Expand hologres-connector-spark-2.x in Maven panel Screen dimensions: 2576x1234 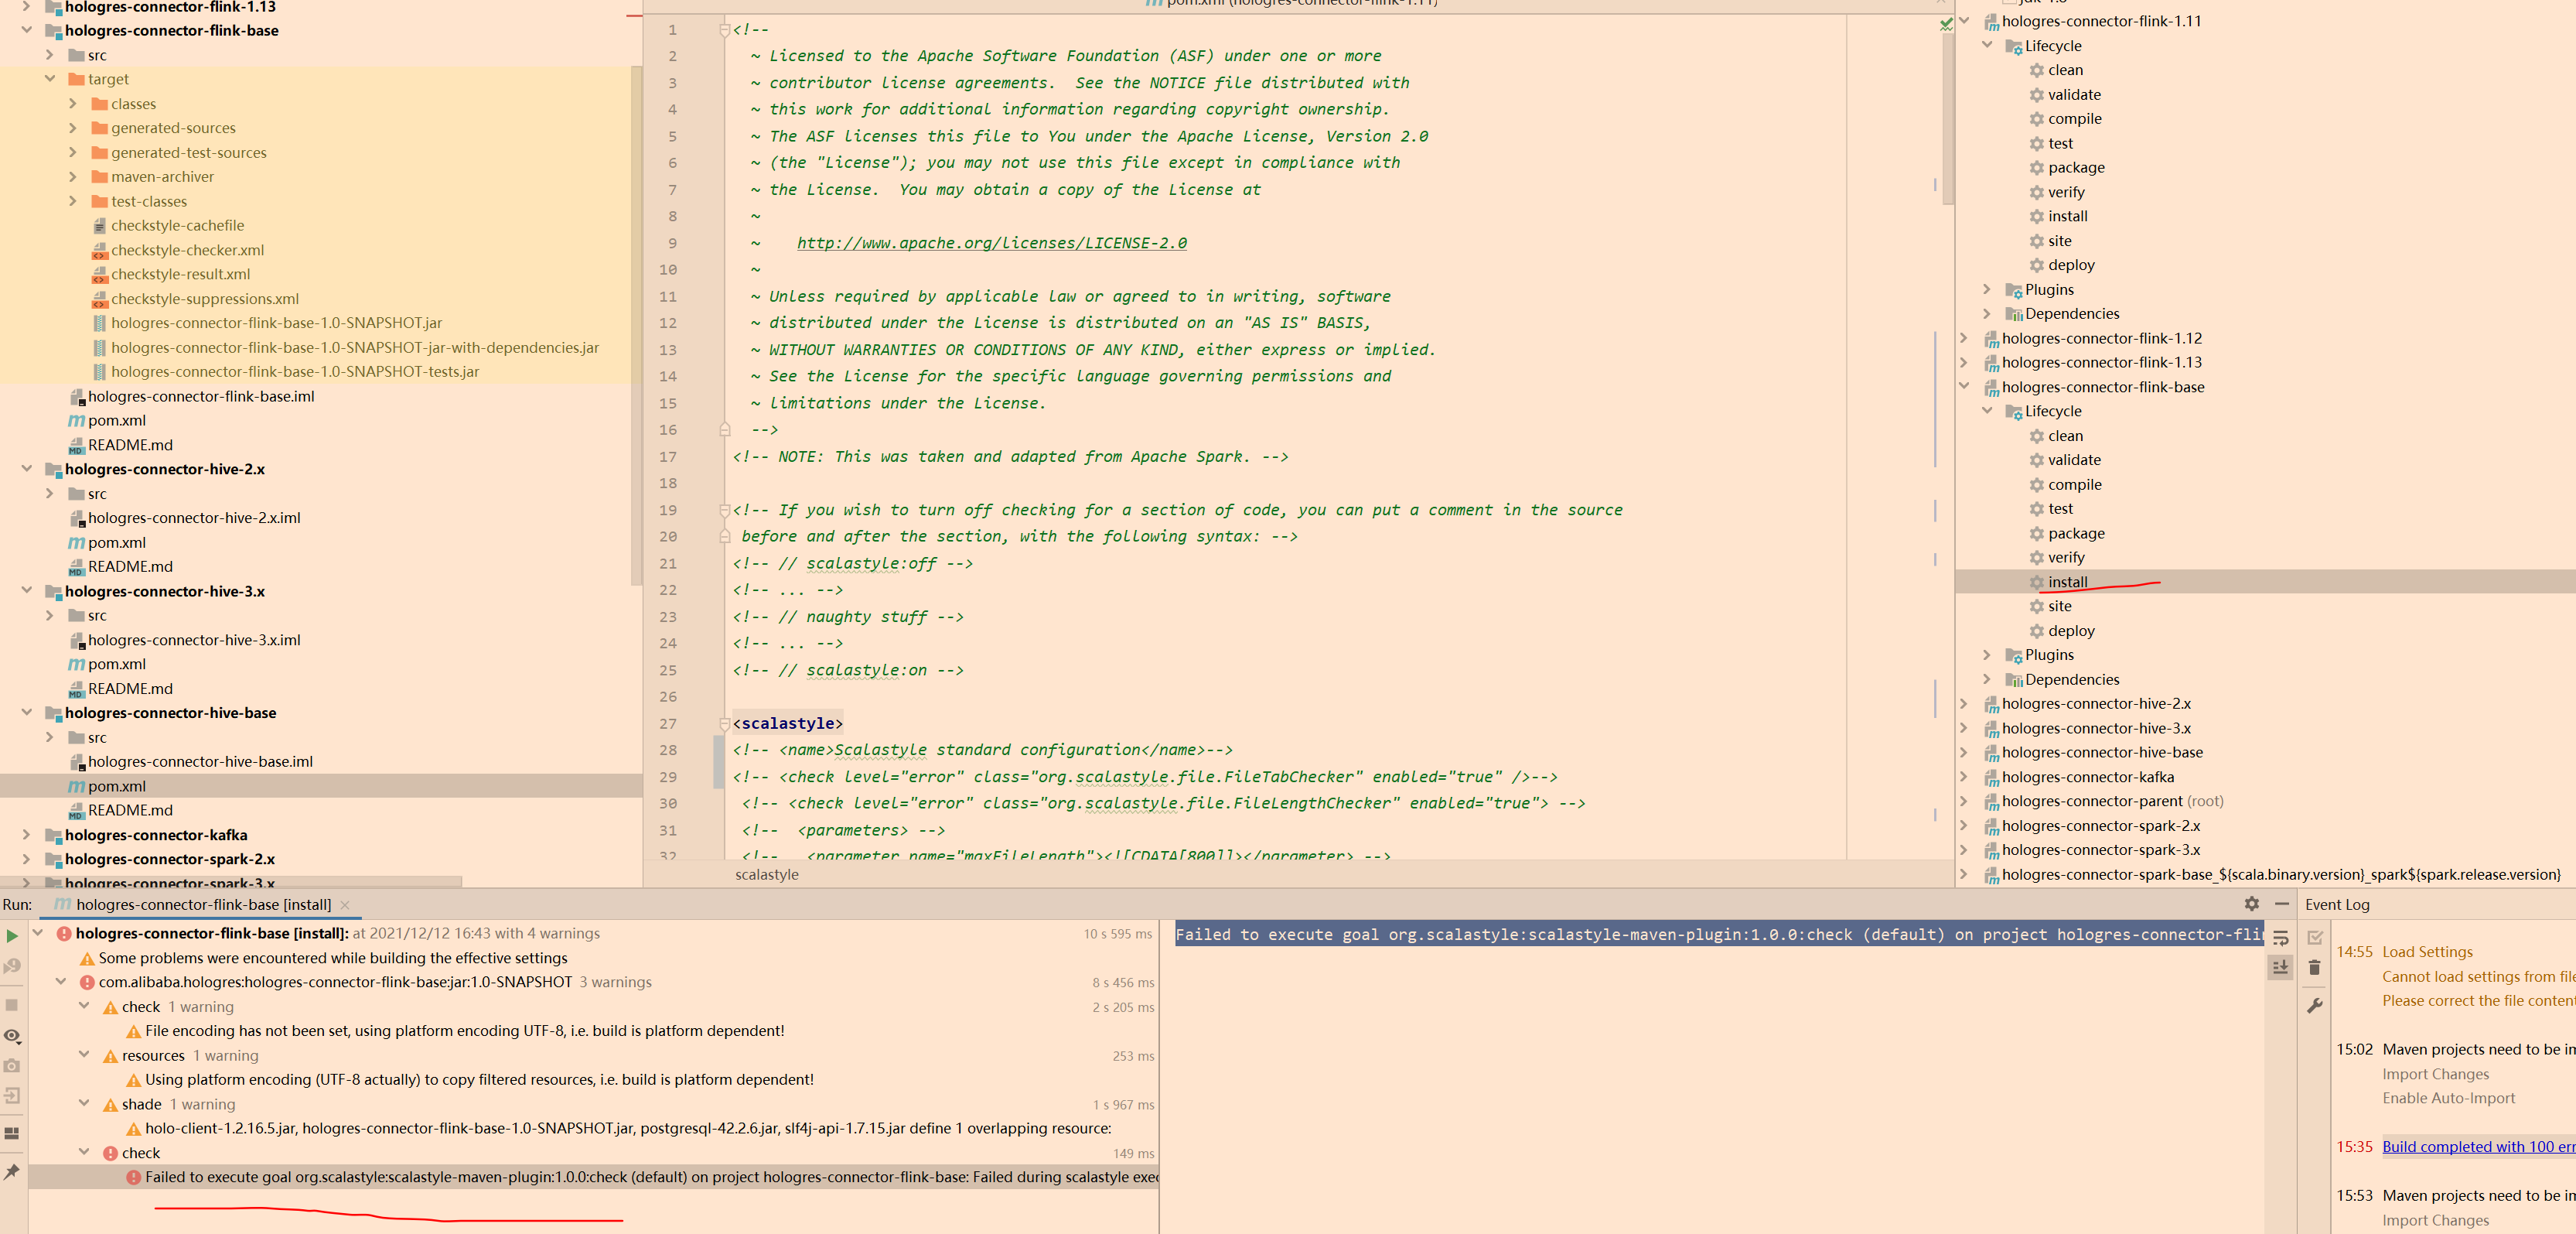click(1964, 825)
